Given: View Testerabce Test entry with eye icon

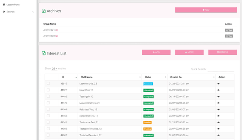Looking at the screenshot, I should (219, 122).
